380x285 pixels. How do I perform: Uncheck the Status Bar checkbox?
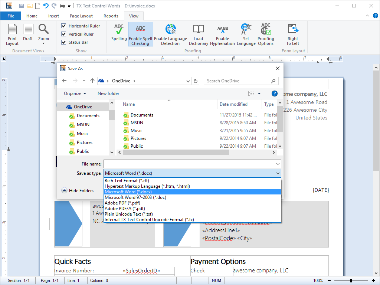64,42
